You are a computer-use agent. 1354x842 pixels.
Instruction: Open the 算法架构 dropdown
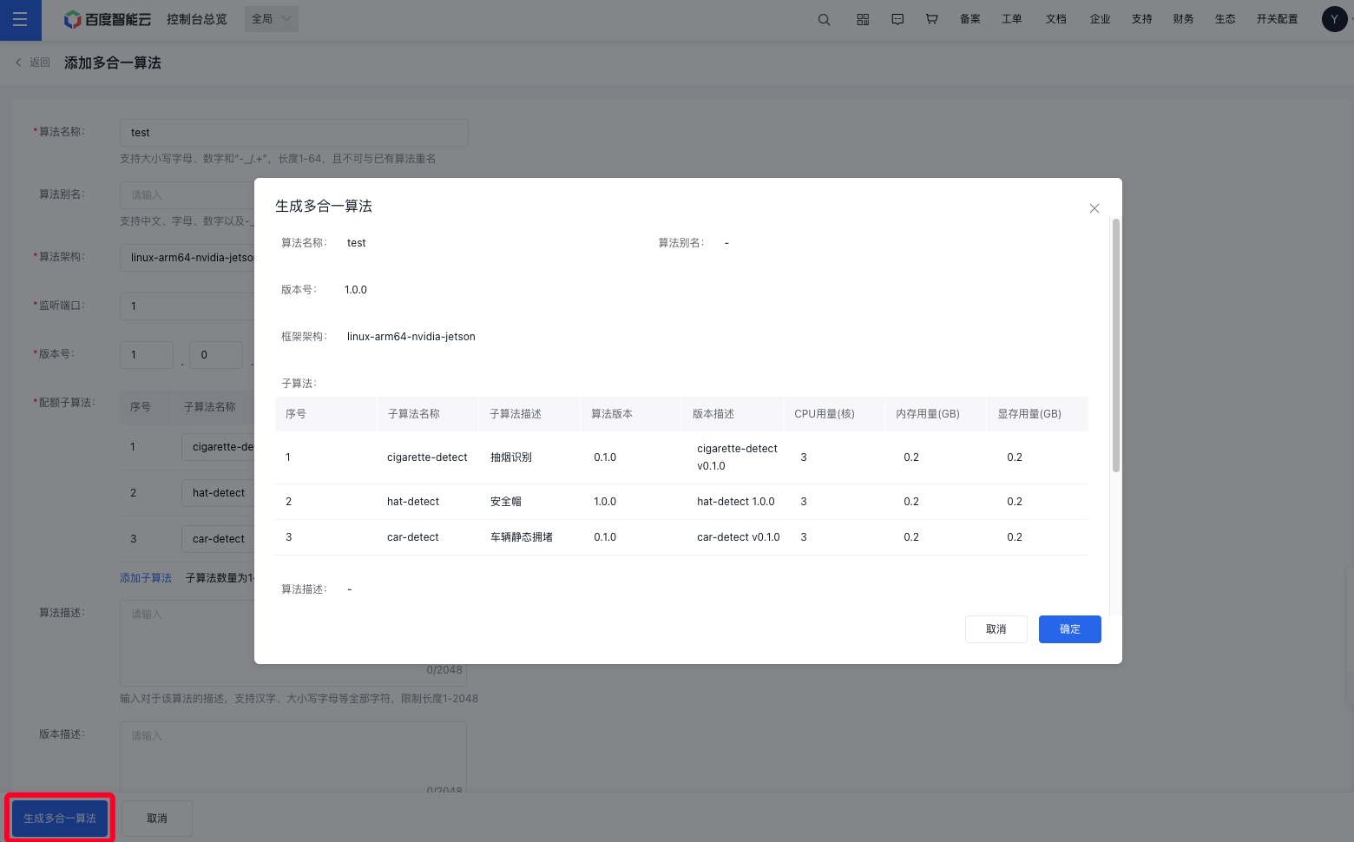[191, 258]
